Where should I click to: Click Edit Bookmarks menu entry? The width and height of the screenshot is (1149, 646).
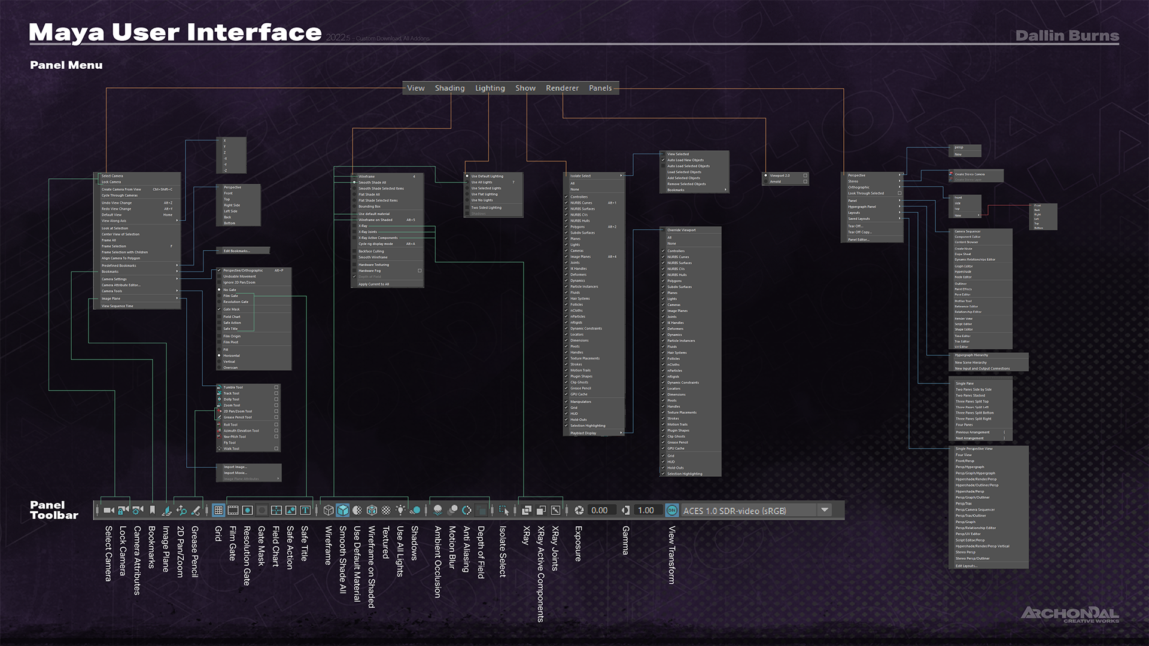tap(237, 251)
